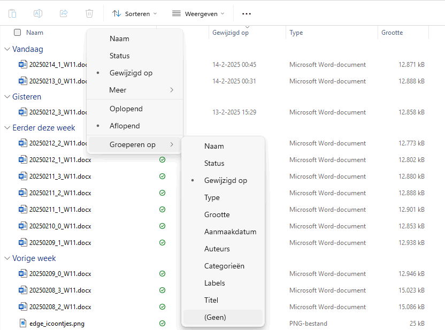The image size is (445, 330).
Task: Click the Type column header
Action: click(x=296, y=33)
